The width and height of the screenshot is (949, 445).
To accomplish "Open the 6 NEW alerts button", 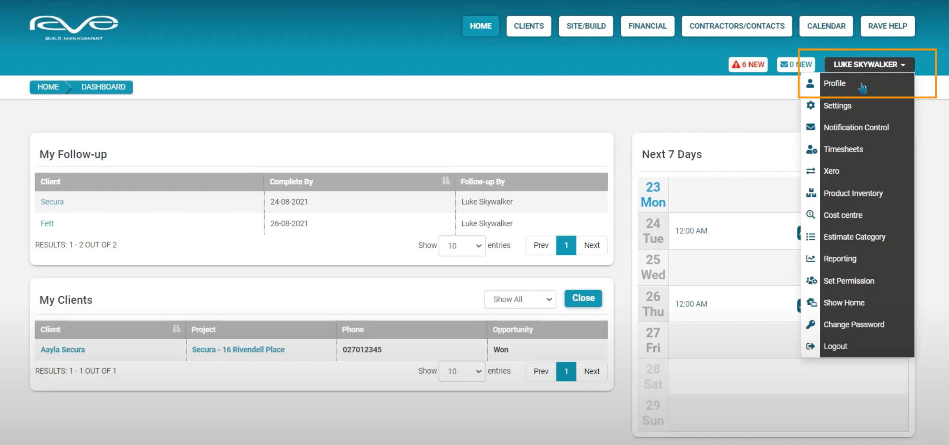I will click(748, 65).
